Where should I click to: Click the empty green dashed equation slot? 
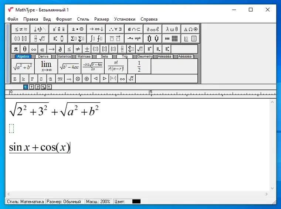pos(11,129)
